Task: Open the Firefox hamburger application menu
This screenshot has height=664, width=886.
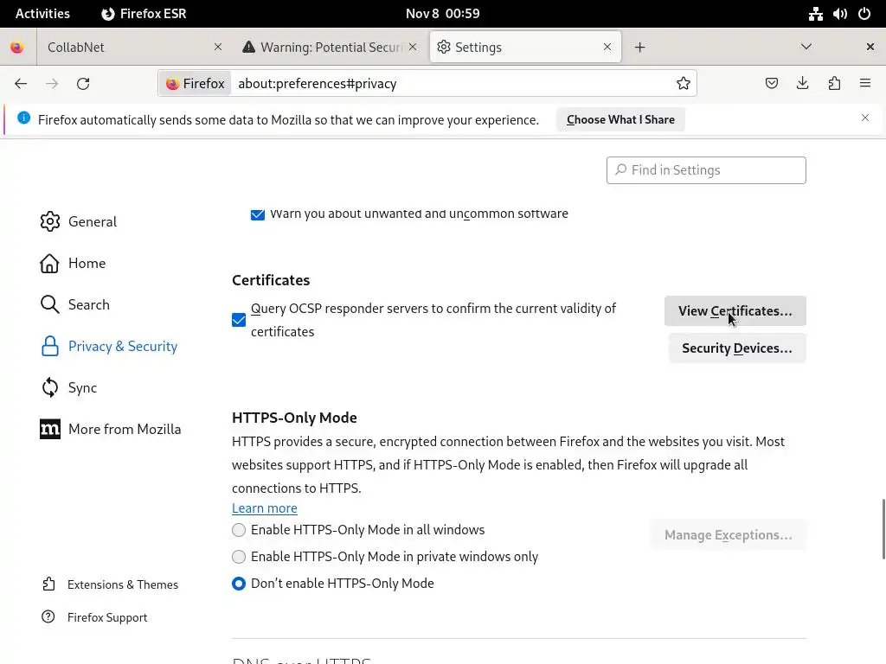Action: [x=865, y=84]
